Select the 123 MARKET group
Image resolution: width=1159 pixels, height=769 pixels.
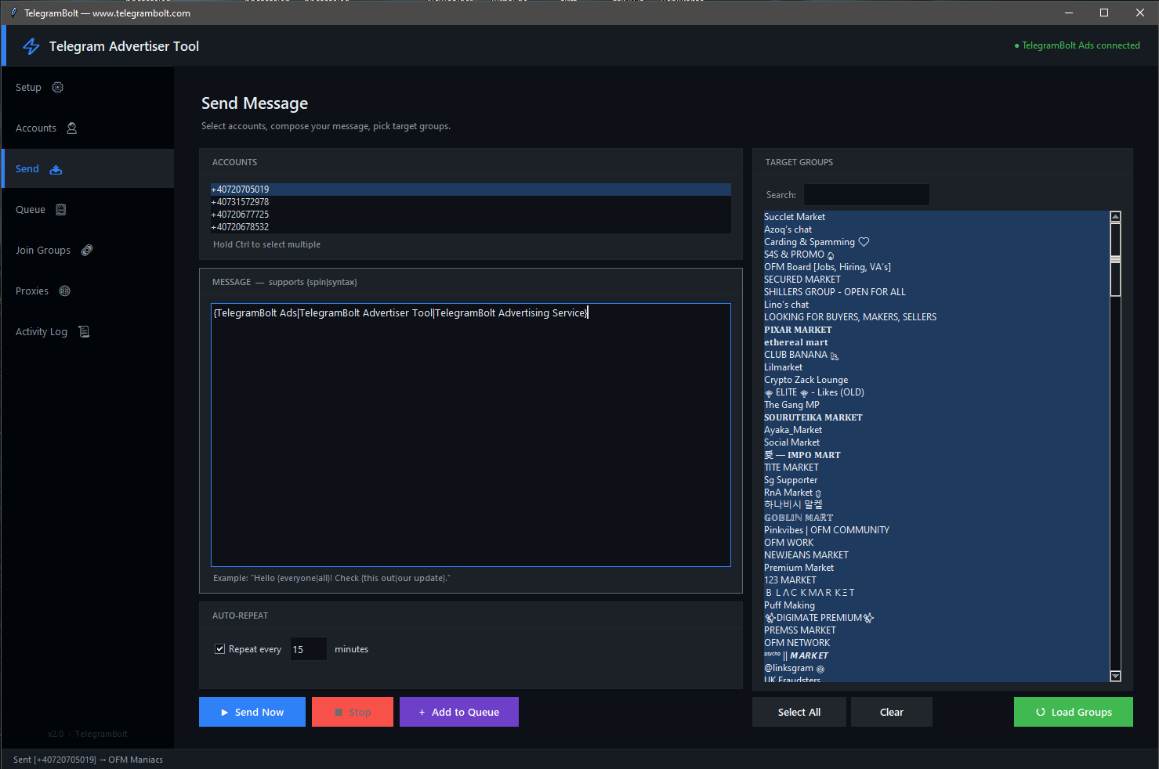[936, 580]
